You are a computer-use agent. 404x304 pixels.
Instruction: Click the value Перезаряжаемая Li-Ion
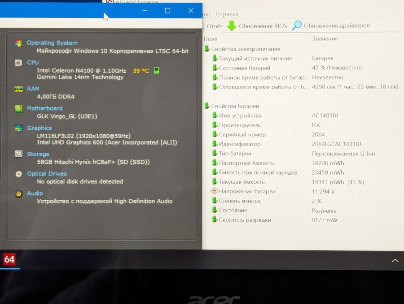[343, 154]
